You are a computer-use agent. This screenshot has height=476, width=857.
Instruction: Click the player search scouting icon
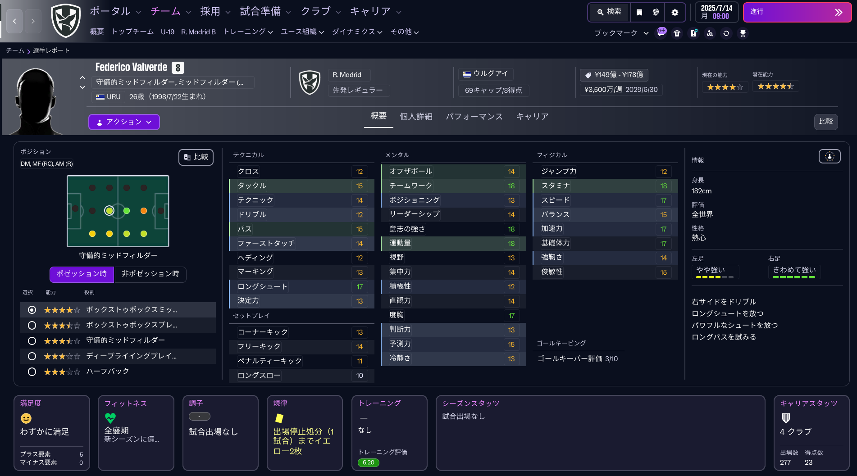point(710,33)
